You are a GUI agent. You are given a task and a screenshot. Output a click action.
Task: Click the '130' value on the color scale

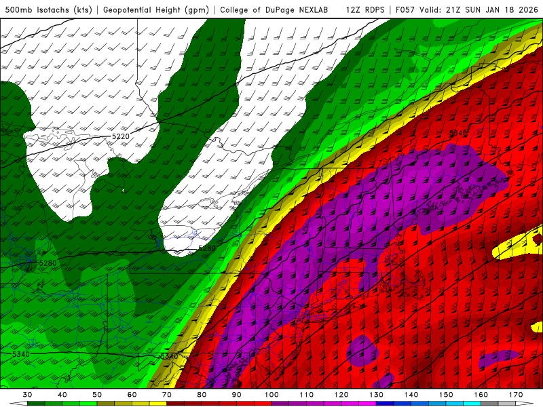(377, 395)
